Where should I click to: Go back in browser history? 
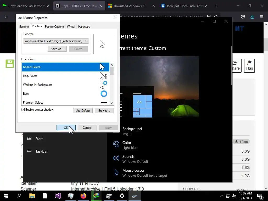point(6,17)
